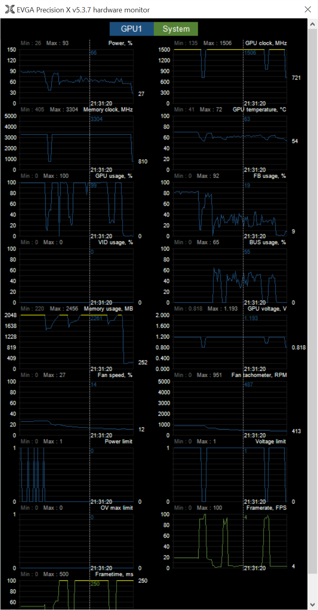Viewport: 318px width, 610px height.
Task: Click the GPU clock, MHz graph
Action: pyautogui.click(x=230, y=76)
